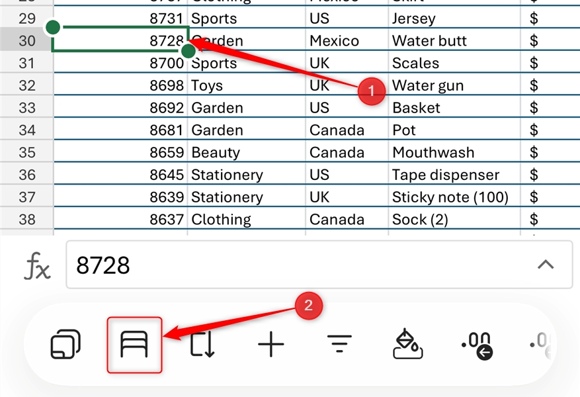Select Beauty cell in row 35

click(247, 152)
